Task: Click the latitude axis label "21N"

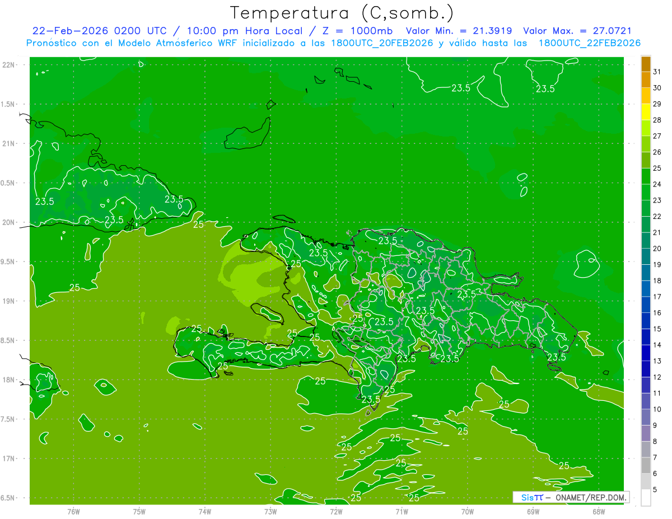Action: coord(8,144)
